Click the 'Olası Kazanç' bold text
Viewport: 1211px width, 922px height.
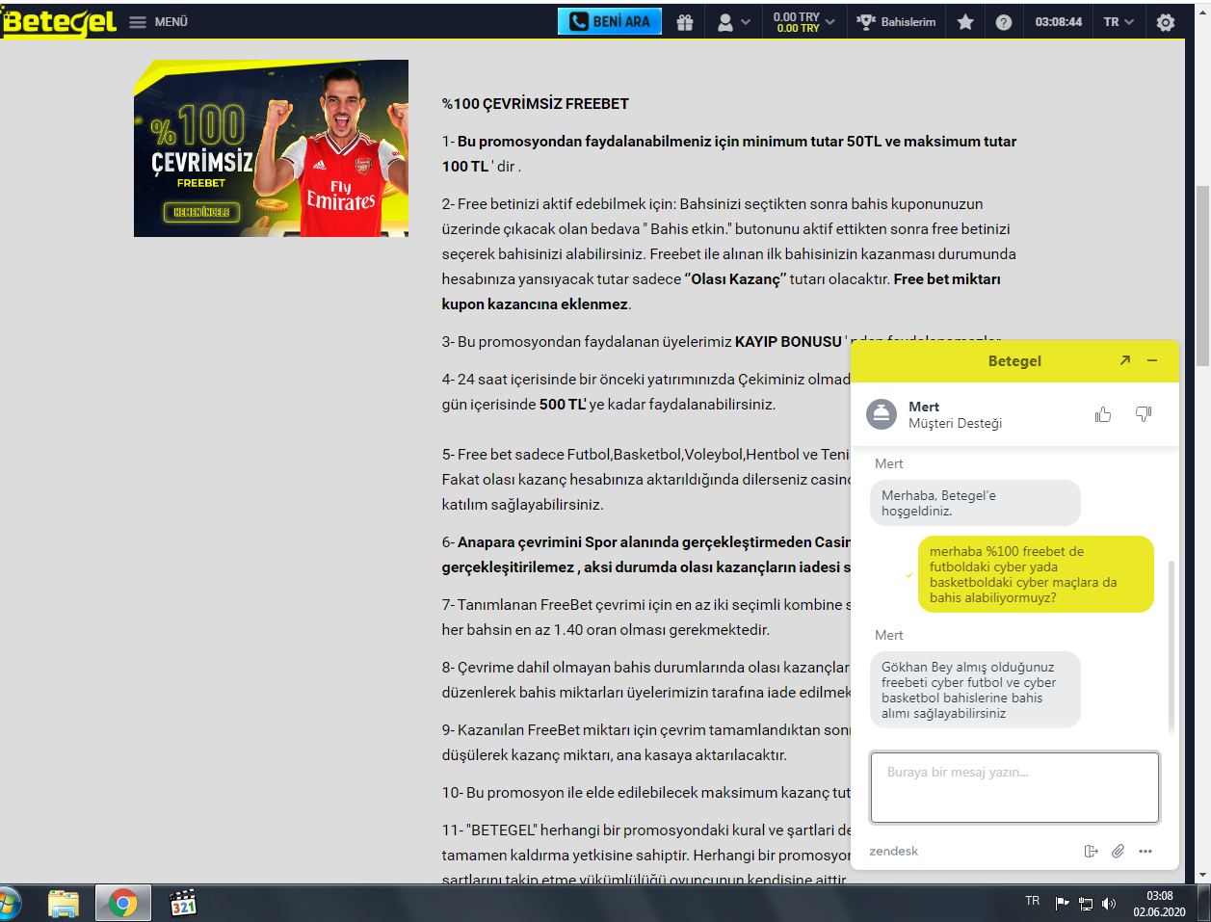click(x=735, y=279)
